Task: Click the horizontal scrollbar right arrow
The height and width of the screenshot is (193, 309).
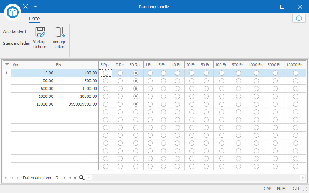Action: click(x=303, y=178)
